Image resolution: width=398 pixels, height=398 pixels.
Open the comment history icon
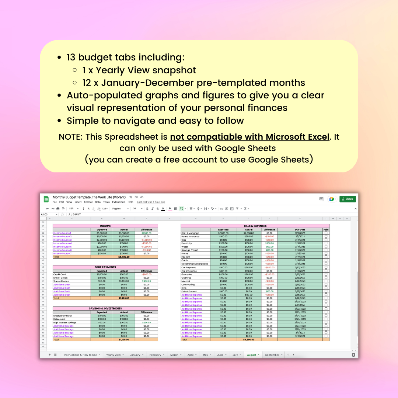point(321,199)
